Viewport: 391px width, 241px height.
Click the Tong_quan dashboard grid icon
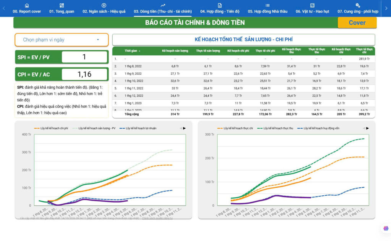tap(62, 5)
